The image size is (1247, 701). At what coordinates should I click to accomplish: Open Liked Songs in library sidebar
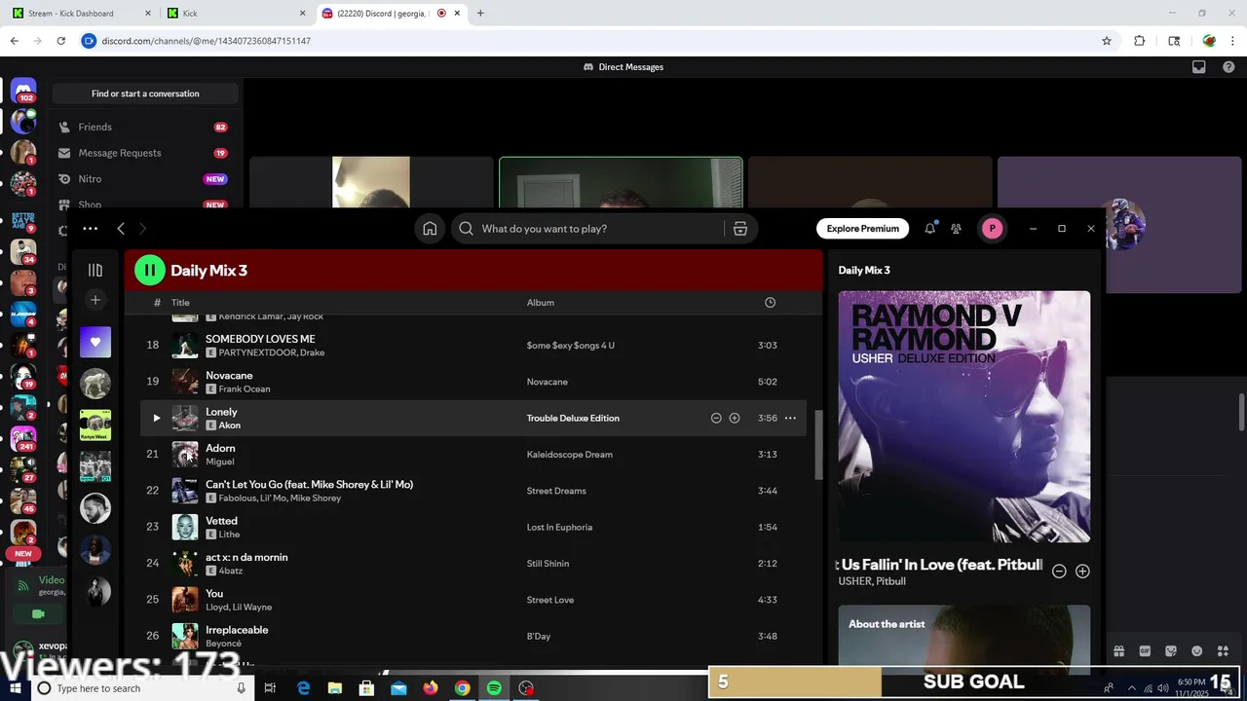coord(95,342)
